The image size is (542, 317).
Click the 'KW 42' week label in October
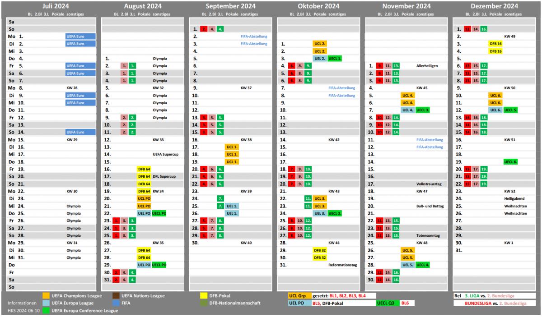coord(334,140)
